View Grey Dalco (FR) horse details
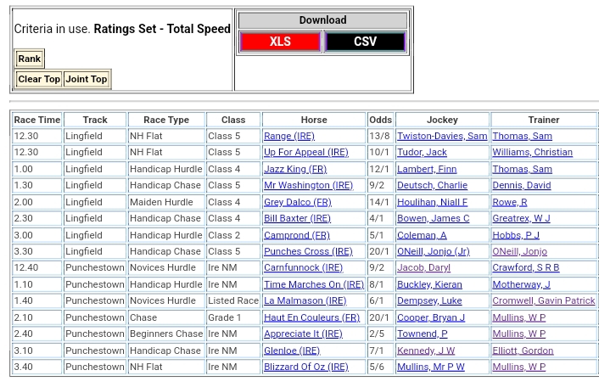The image size is (599, 387). click(x=297, y=202)
